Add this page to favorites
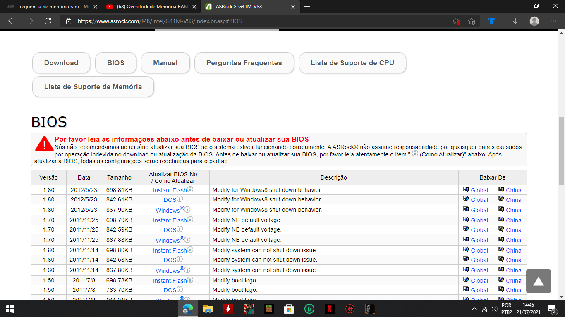The height and width of the screenshot is (317, 565). click(x=472, y=21)
